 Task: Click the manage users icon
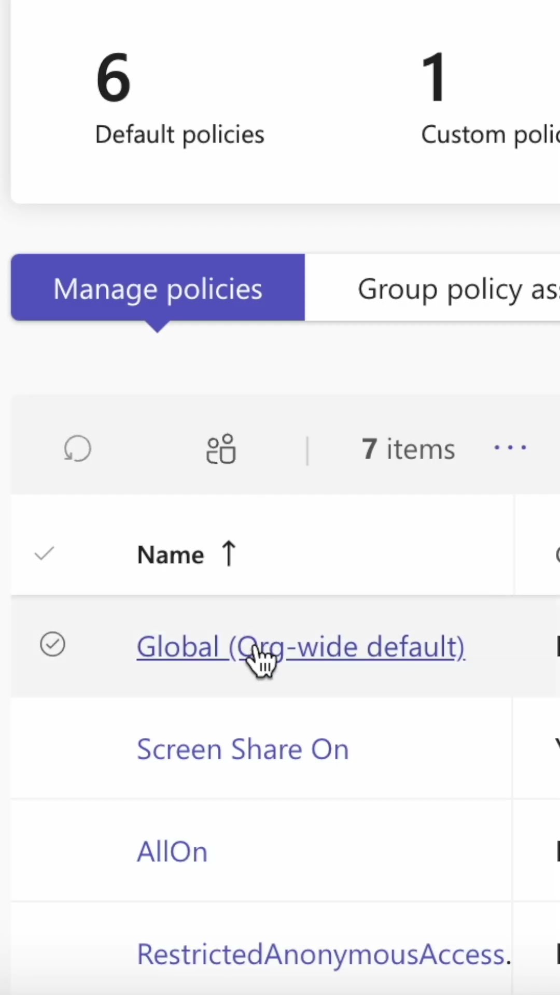point(221,449)
